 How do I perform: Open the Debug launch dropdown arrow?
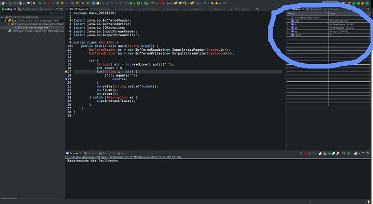tap(134, 3)
